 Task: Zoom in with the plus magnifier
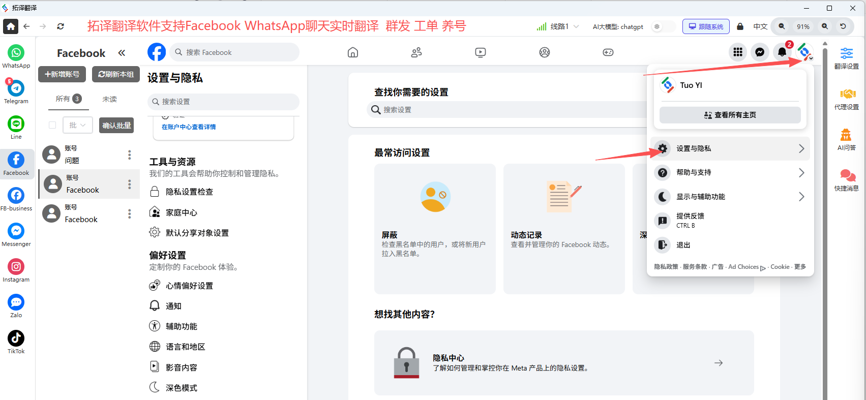[x=825, y=26]
